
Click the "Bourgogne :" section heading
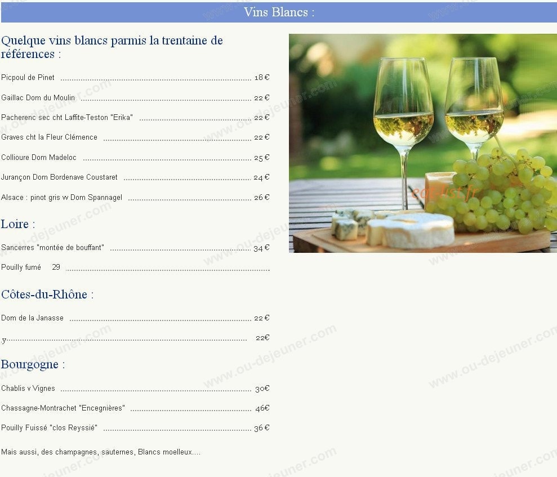coord(33,365)
